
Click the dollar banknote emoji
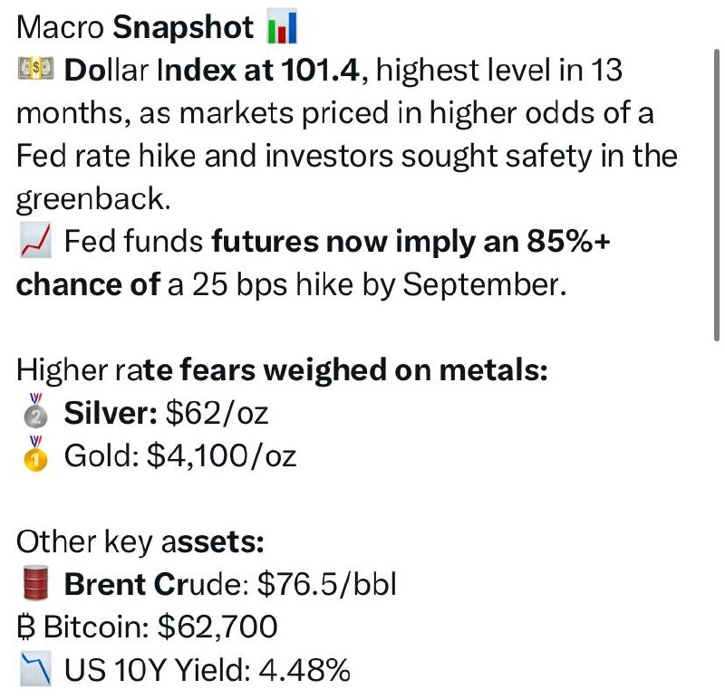pos(35,70)
